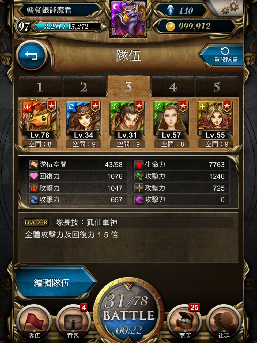The height and width of the screenshot is (343, 257).
Task: Tap the gold coin icon
Action: tap(171, 26)
